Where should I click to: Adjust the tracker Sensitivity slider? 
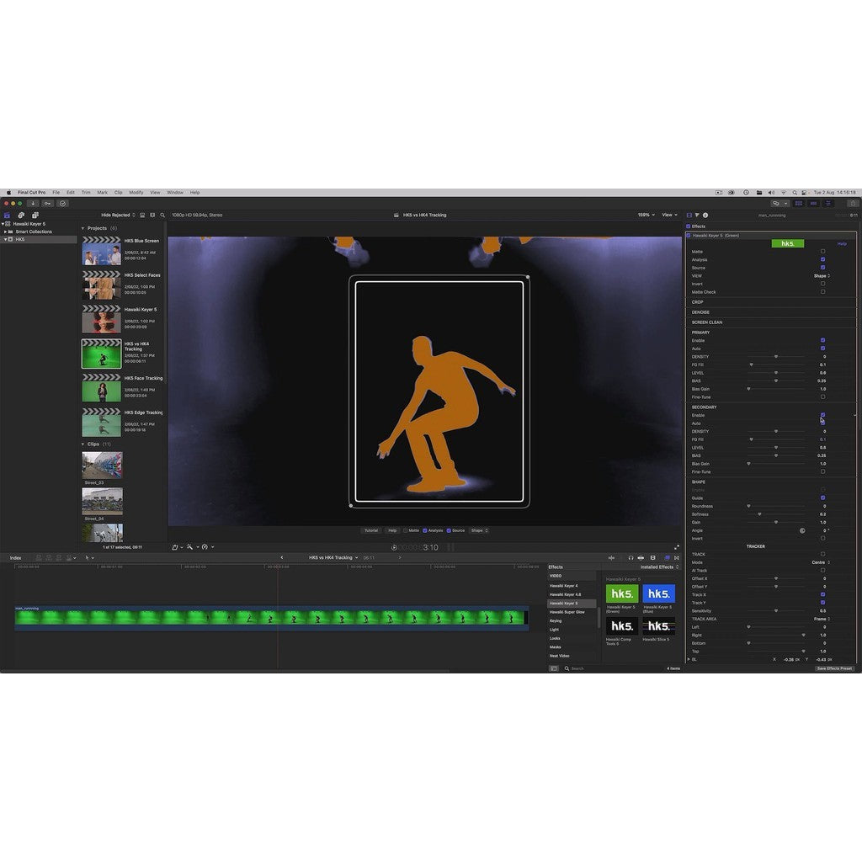point(775,611)
